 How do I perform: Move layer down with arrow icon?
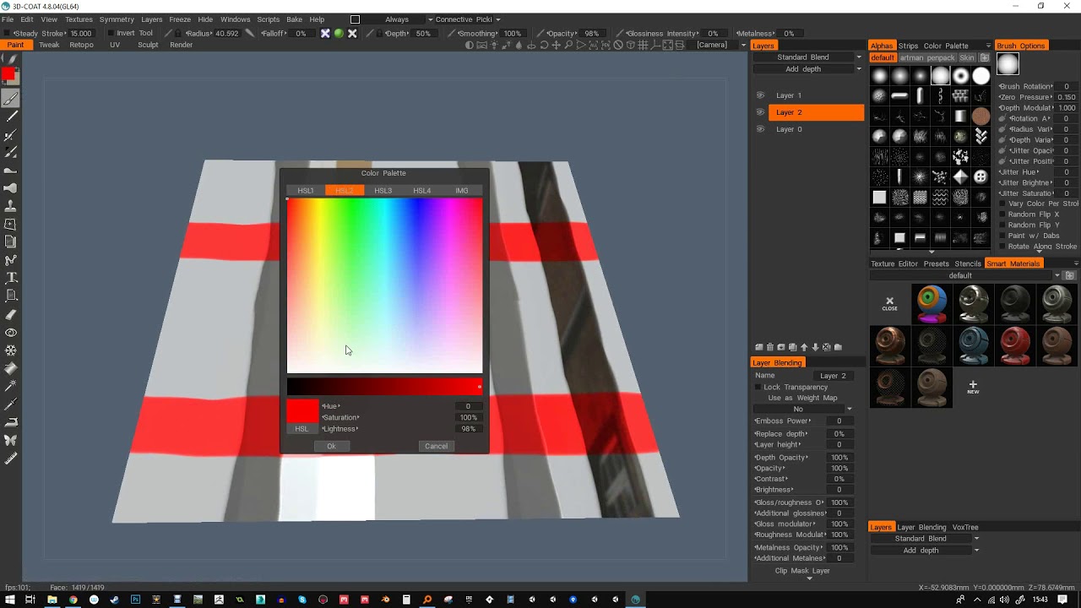click(815, 347)
